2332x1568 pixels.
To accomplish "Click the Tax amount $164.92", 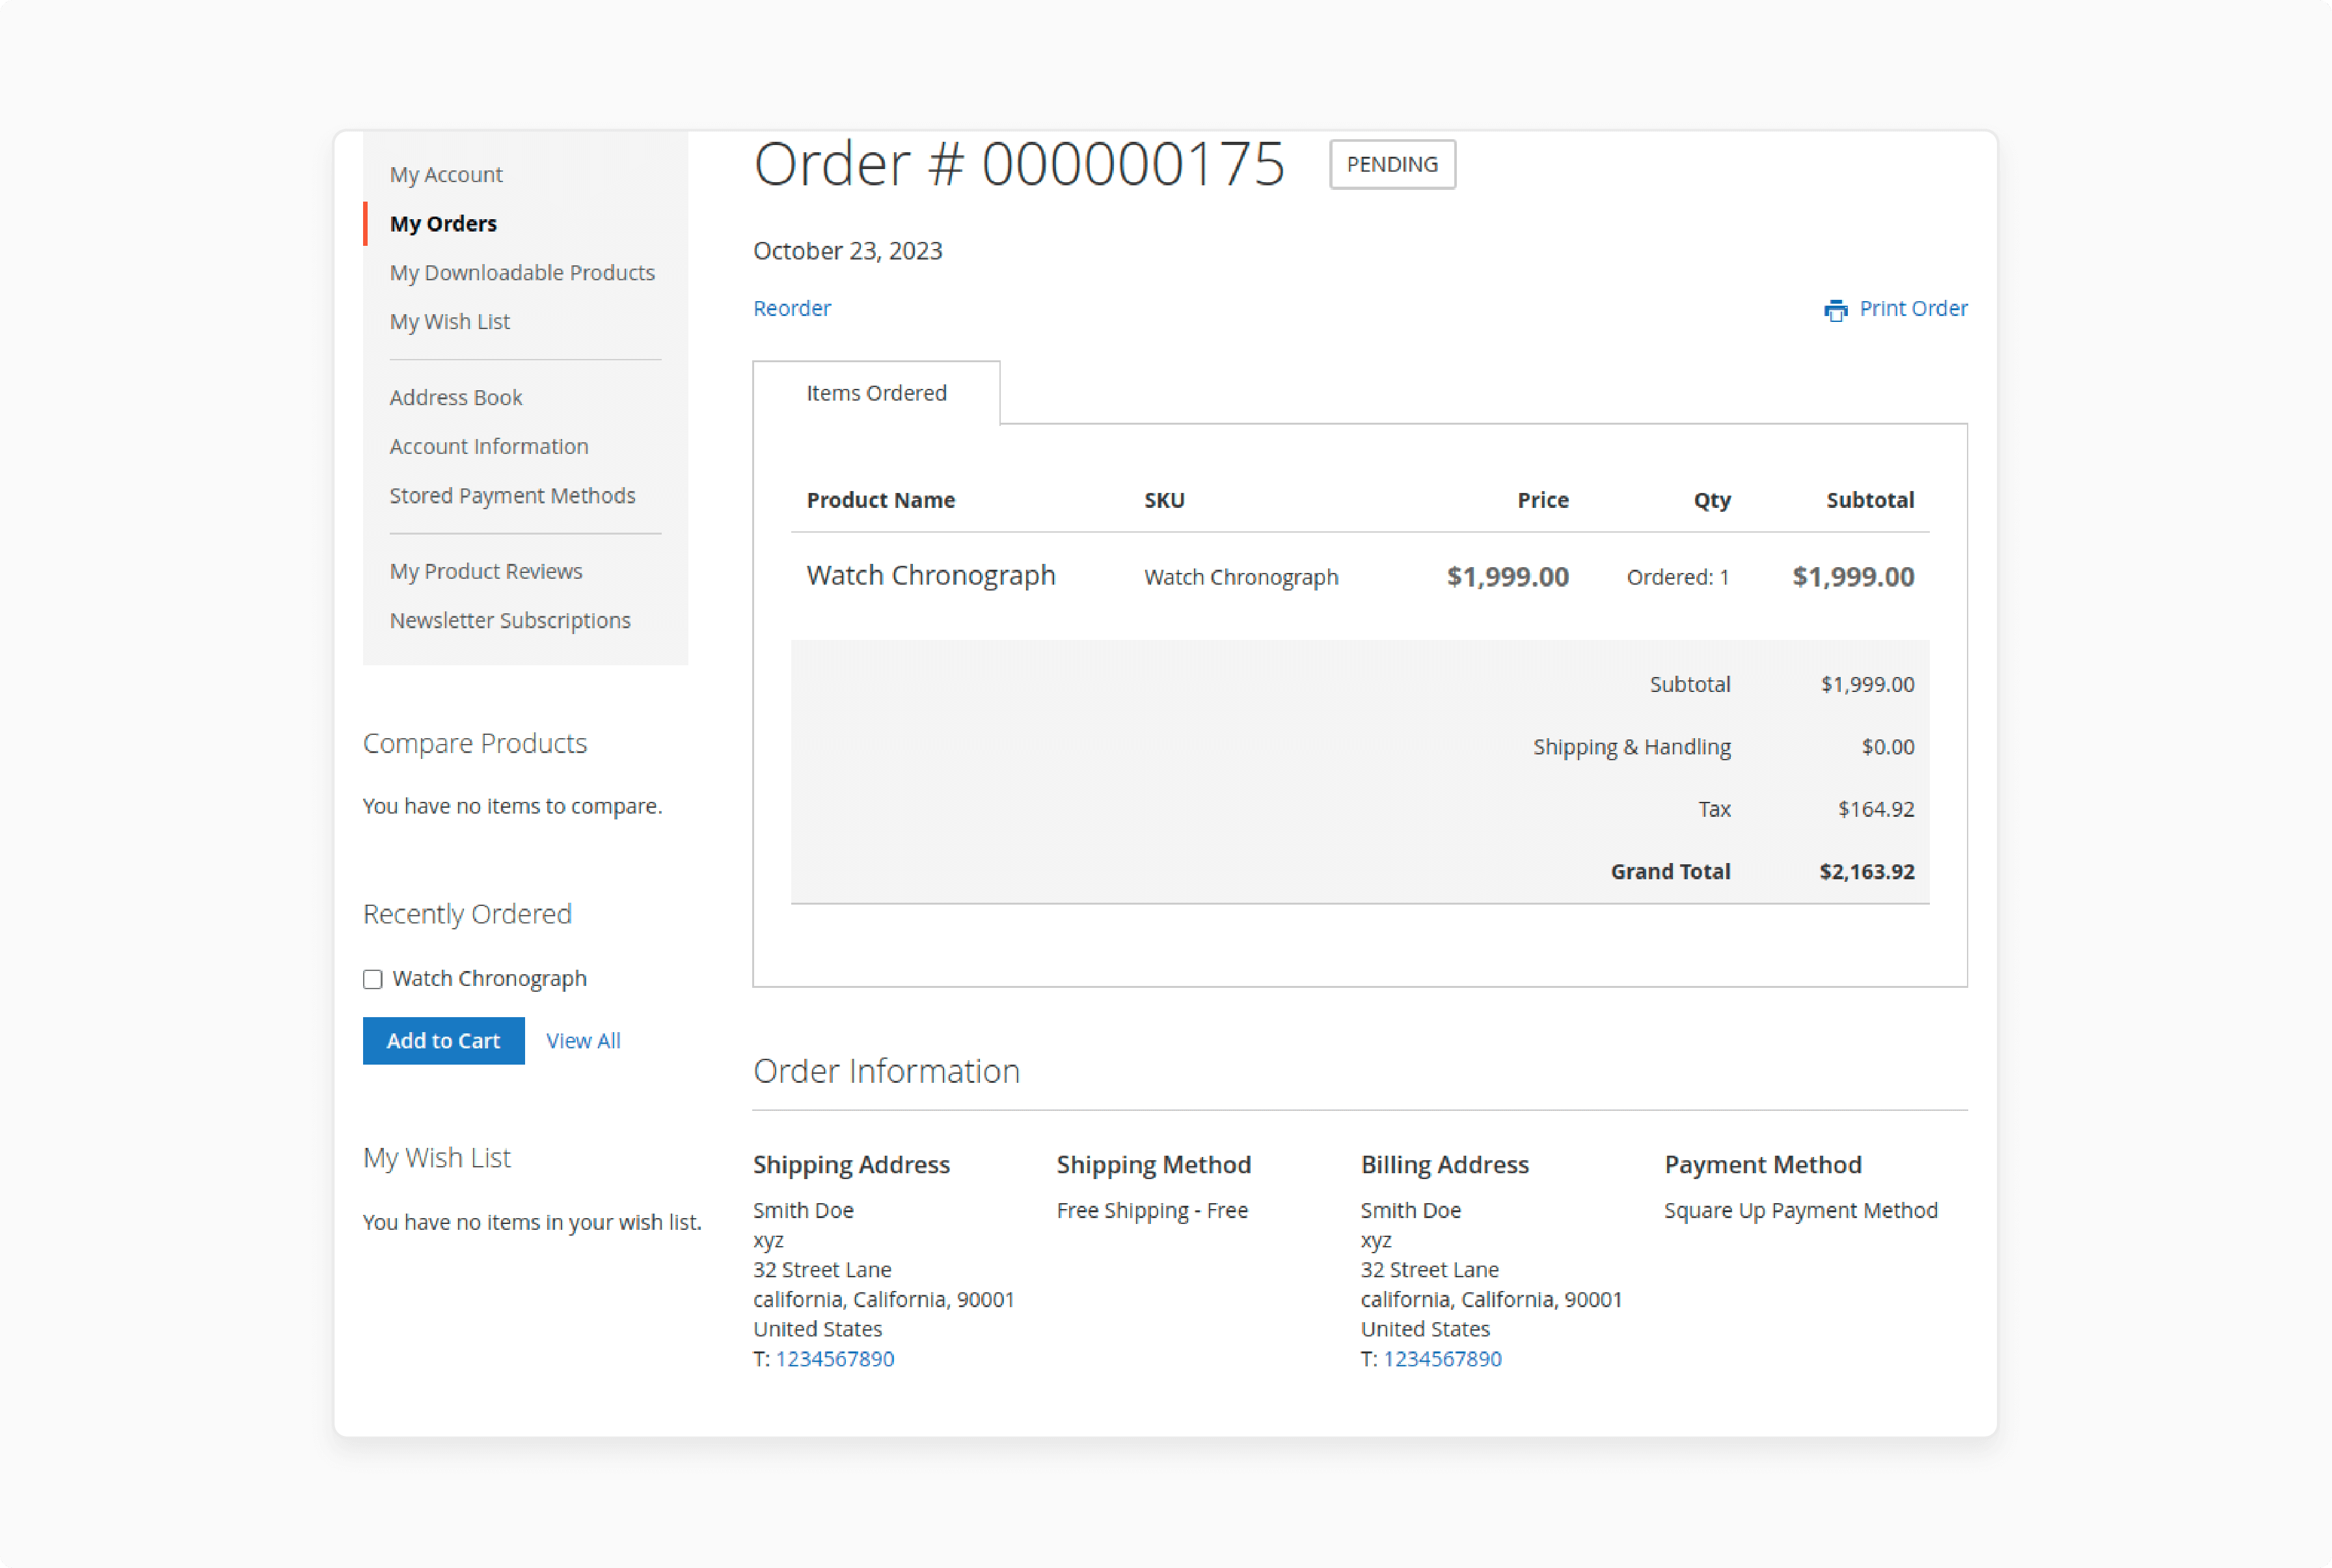I will (x=1876, y=809).
